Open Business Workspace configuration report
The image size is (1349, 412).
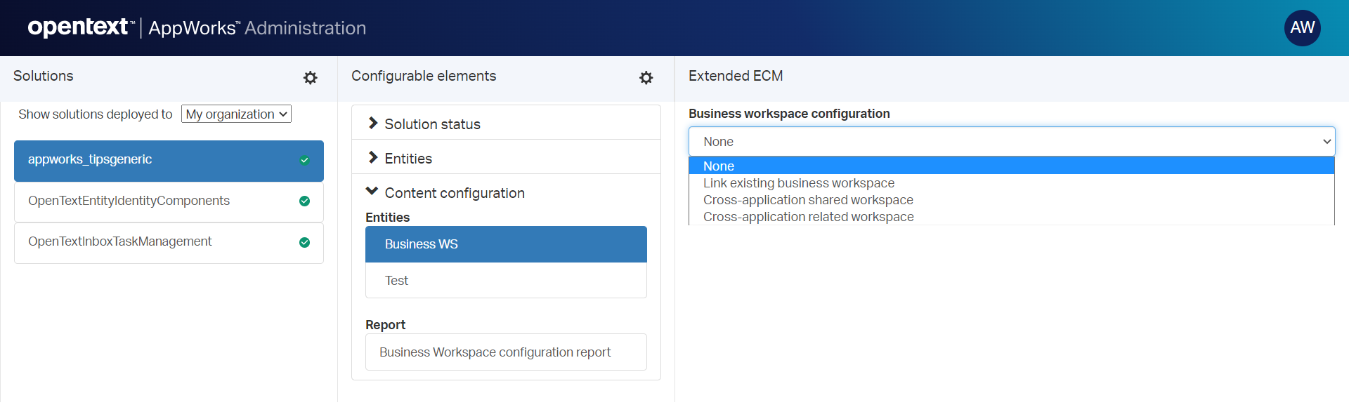tap(495, 352)
